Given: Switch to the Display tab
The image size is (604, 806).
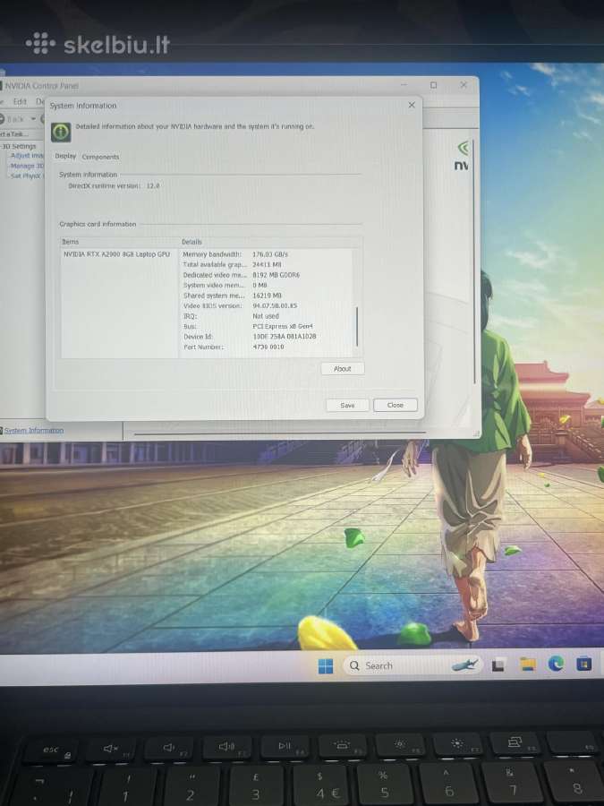Looking at the screenshot, I should click(x=65, y=156).
